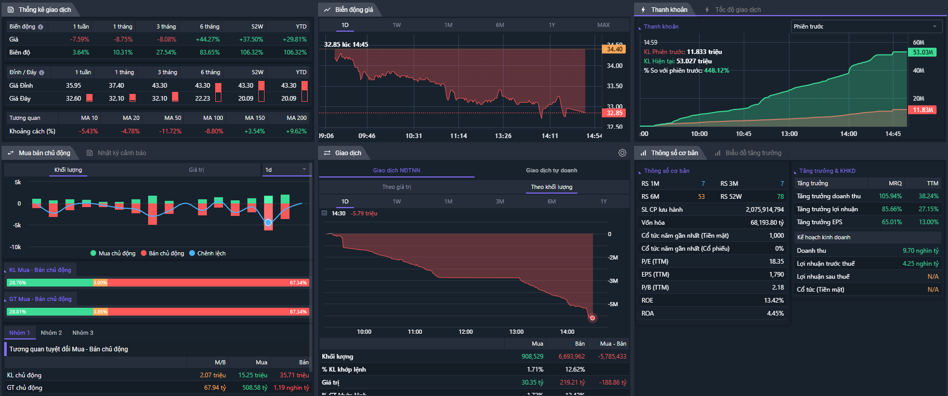Open settings gear in Giao dịch panel

(622, 153)
